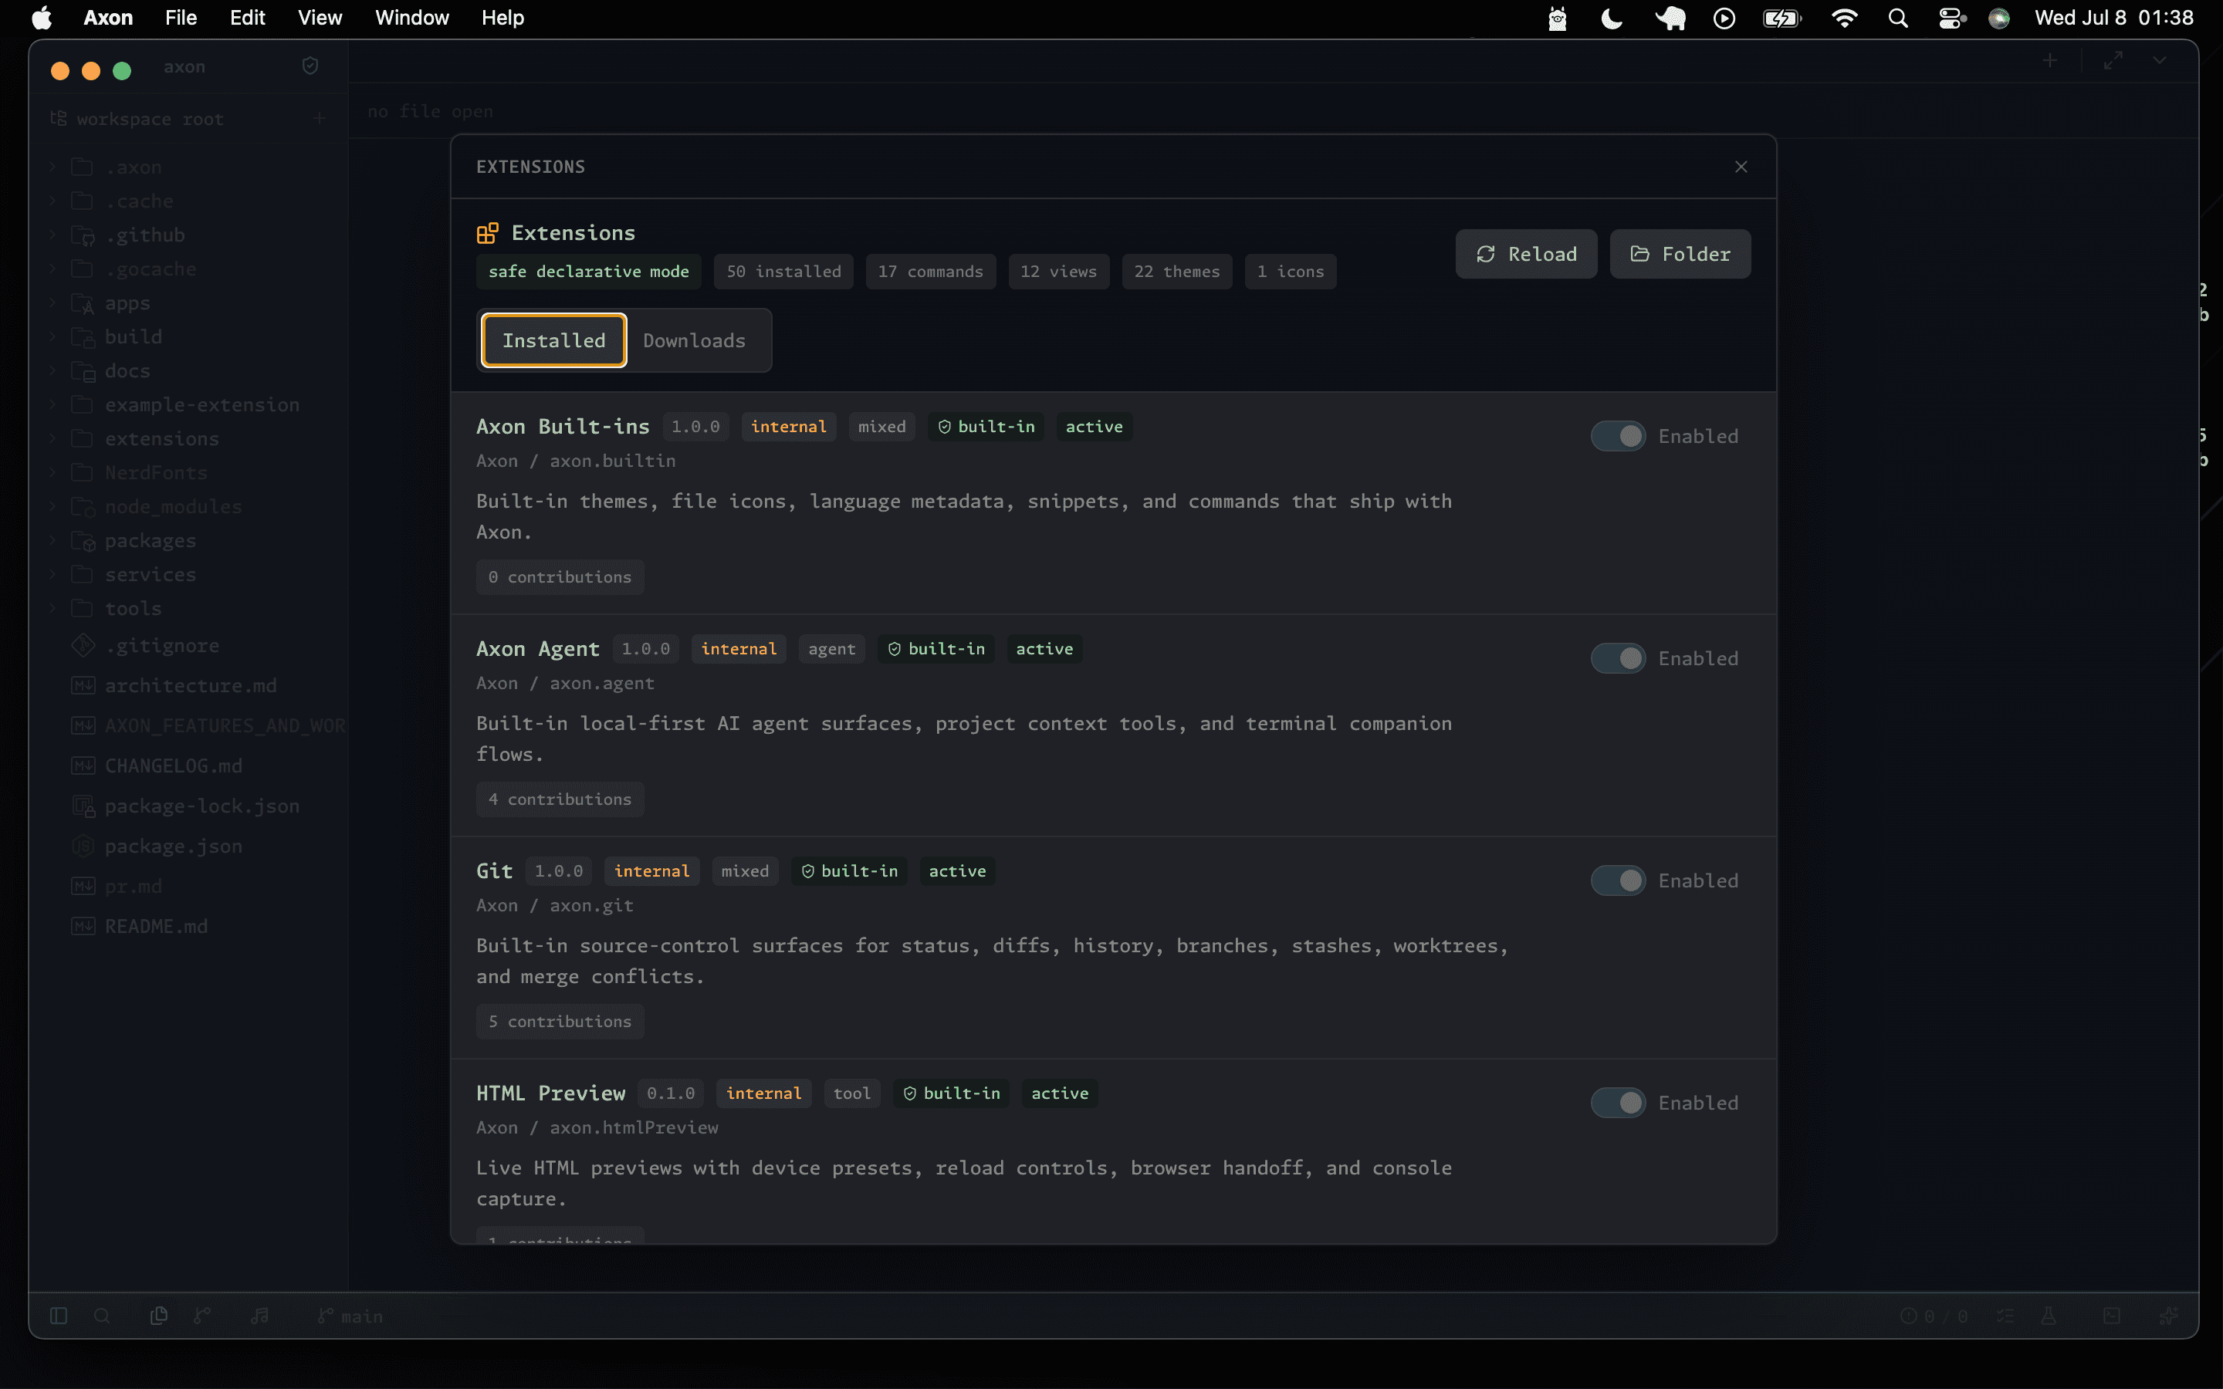Viewport: 2223px width, 1389px height.
Task: Click the 0 / 0 problems indicator
Action: [x=1934, y=1316]
